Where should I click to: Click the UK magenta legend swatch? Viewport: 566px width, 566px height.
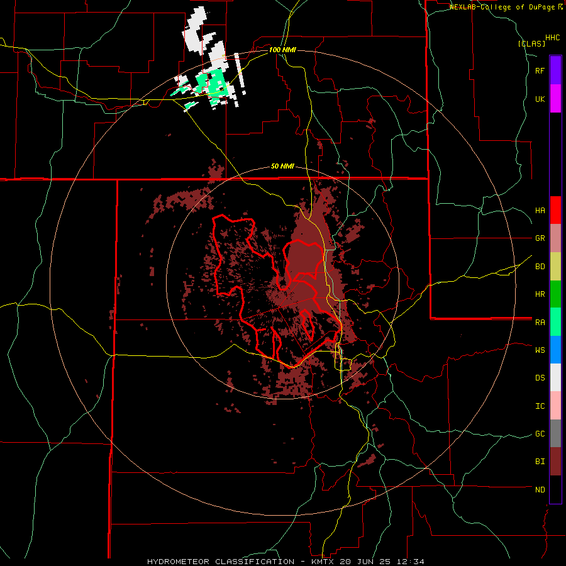coord(555,99)
